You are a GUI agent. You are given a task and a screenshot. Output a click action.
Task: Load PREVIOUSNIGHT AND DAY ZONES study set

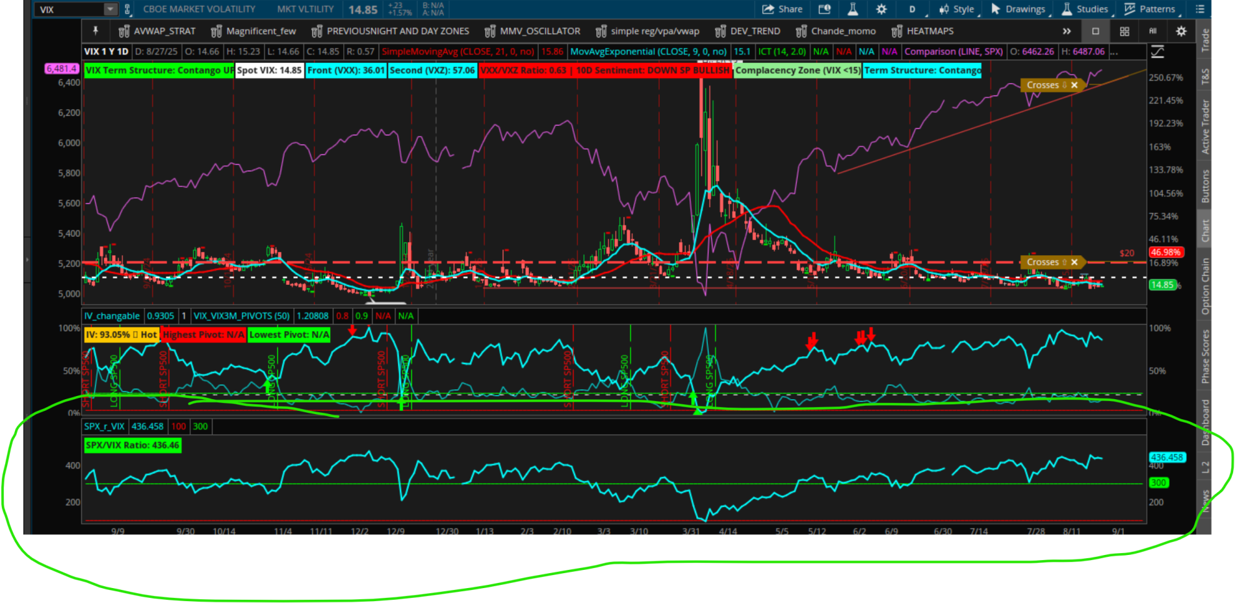pos(390,31)
